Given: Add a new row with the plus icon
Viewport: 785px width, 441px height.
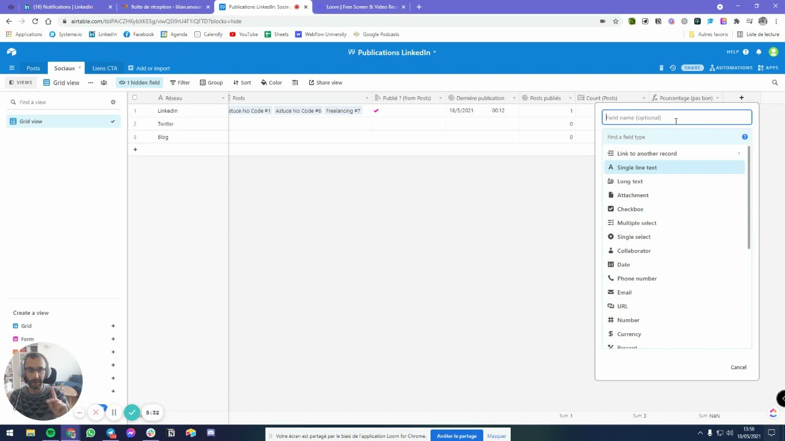Looking at the screenshot, I should pyautogui.click(x=135, y=149).
